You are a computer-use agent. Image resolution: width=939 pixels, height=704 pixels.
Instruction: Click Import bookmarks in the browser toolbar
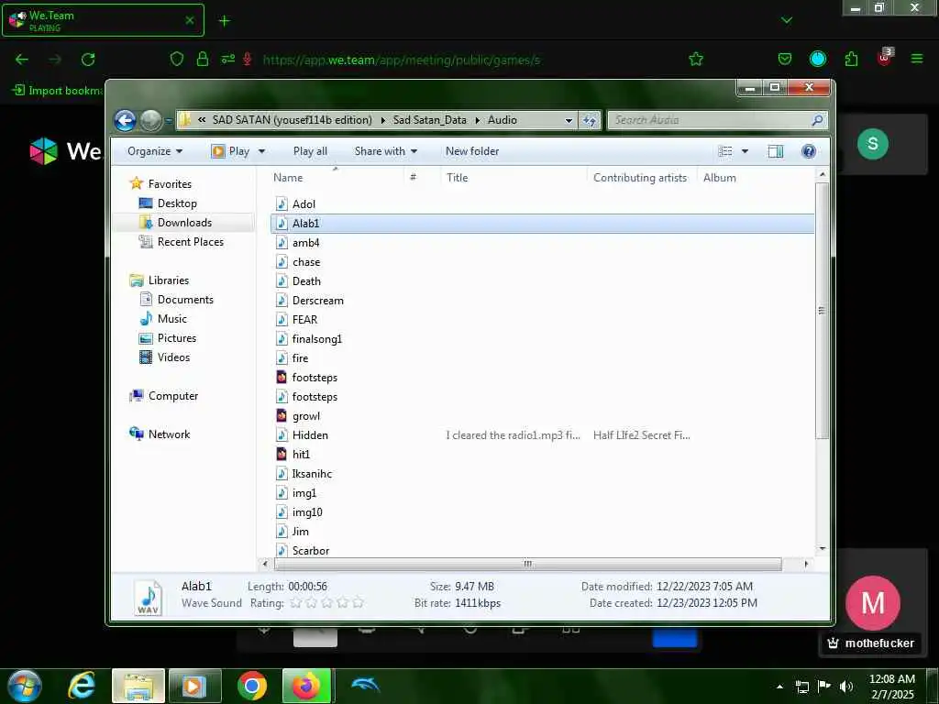58,91
